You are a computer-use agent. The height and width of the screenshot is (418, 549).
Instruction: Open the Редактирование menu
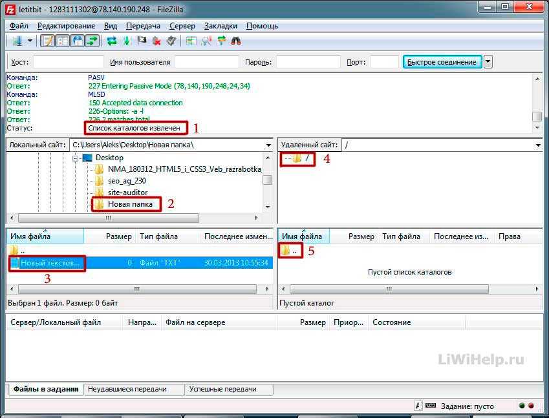pos(66,26)
